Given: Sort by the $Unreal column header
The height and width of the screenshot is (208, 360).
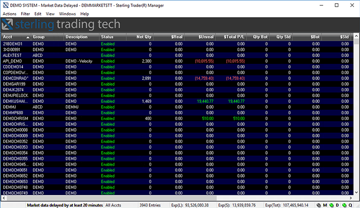Looking at the screenshot, I should [x=200, y=37].
